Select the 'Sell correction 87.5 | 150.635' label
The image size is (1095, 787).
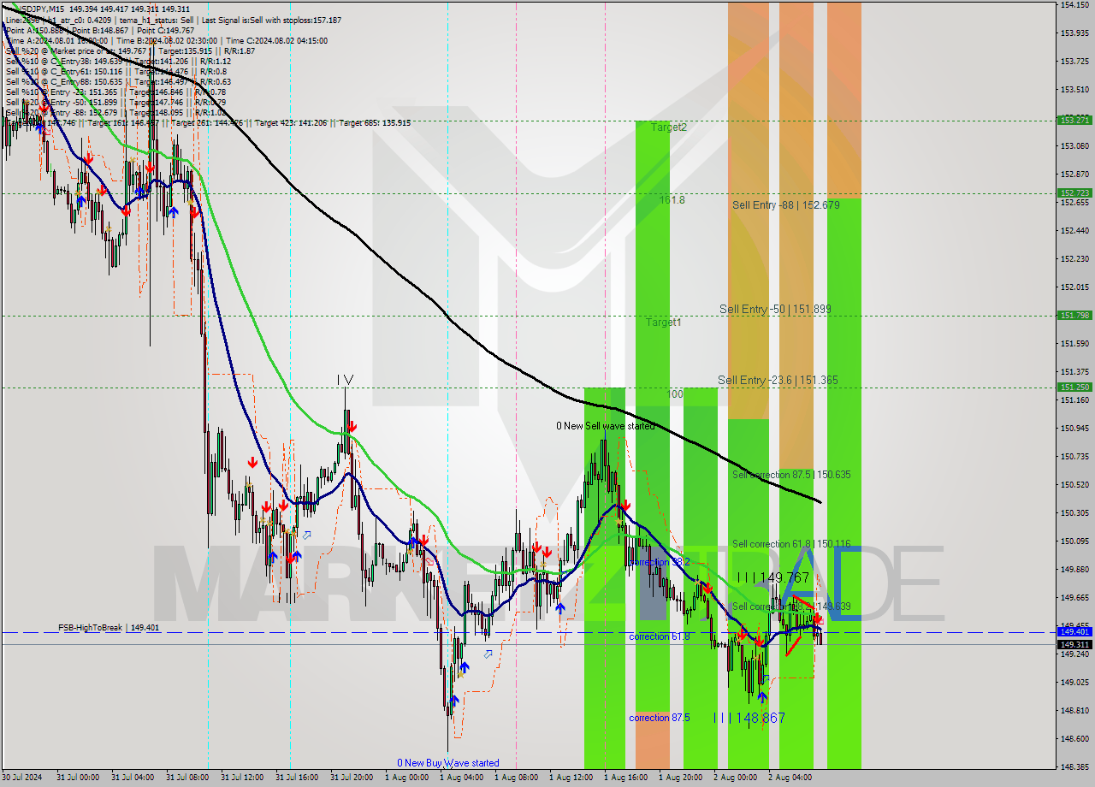pos(791,474)
